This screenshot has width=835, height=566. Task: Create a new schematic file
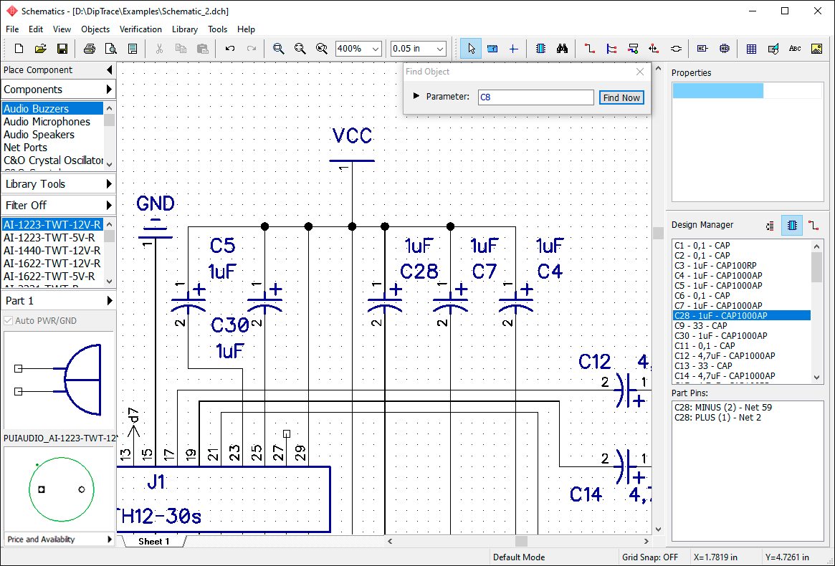[x=19, y=49]
